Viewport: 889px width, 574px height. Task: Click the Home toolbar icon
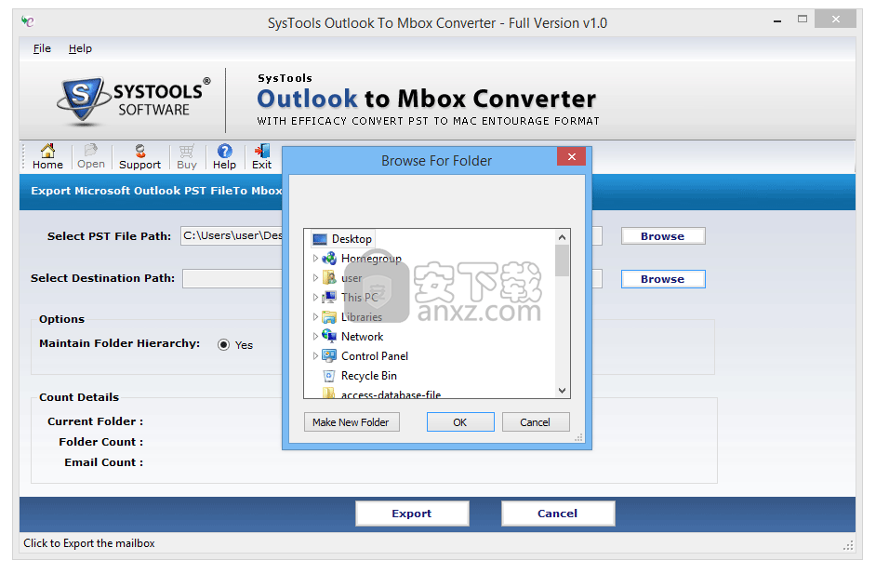47,156
